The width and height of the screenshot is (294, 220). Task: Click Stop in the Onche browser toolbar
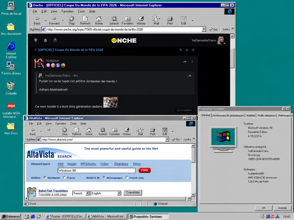coord(71,21)
